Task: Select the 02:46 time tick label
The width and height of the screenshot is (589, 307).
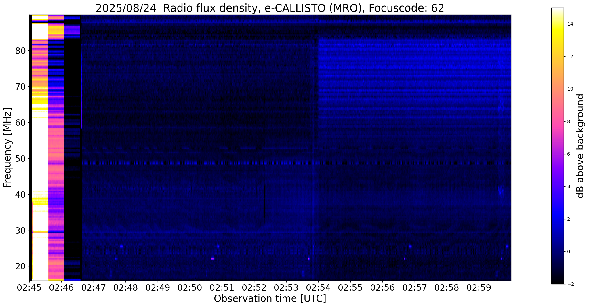Action: pos(62,288)
